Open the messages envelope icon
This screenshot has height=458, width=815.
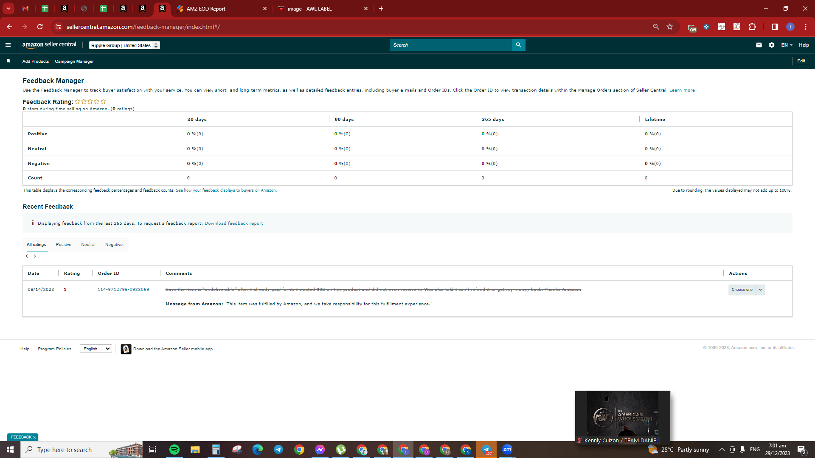(759, 45)
